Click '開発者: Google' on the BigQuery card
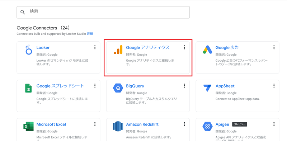Screen dimensions: 287x141 click(x=136, y=93)
